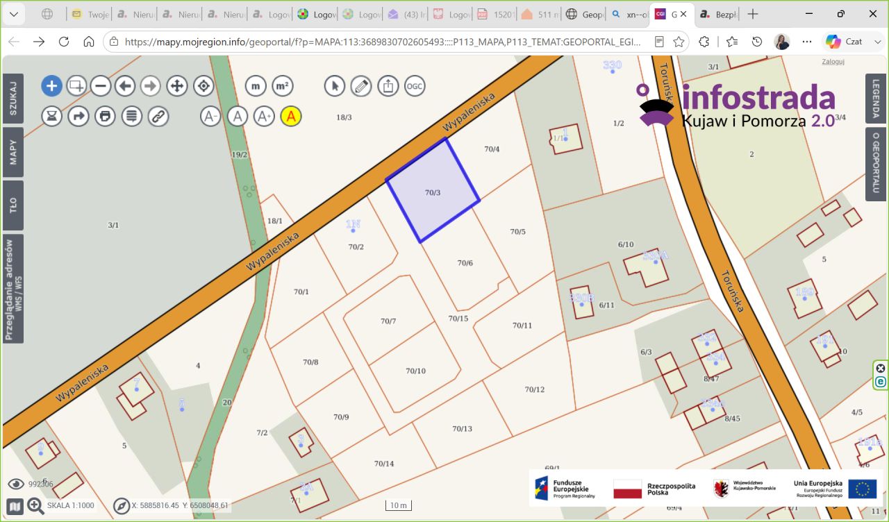
Task: Click the eye view counter icon
Action: 16,484
